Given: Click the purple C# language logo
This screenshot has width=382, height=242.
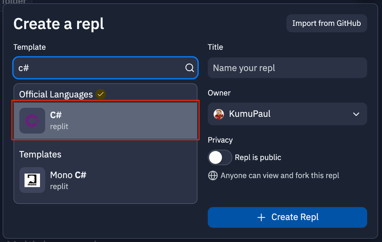Looking at the screenshot, I should (32, 120).
